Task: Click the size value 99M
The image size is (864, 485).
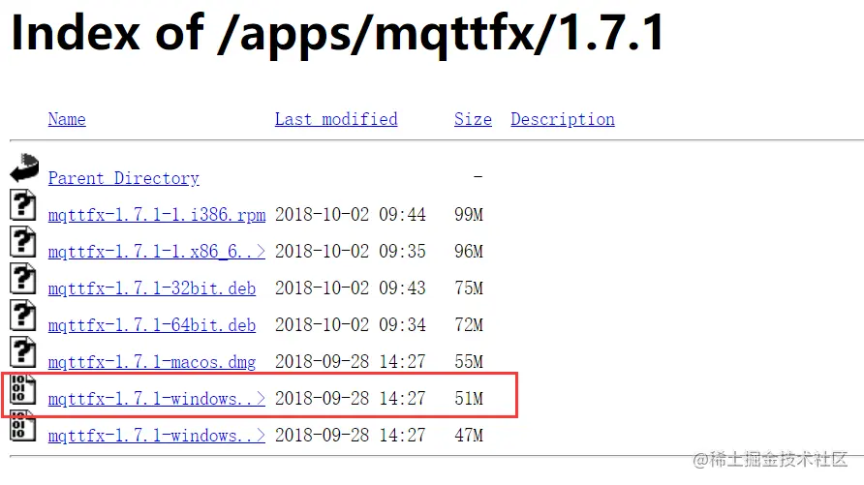Action: pos(469,215)
